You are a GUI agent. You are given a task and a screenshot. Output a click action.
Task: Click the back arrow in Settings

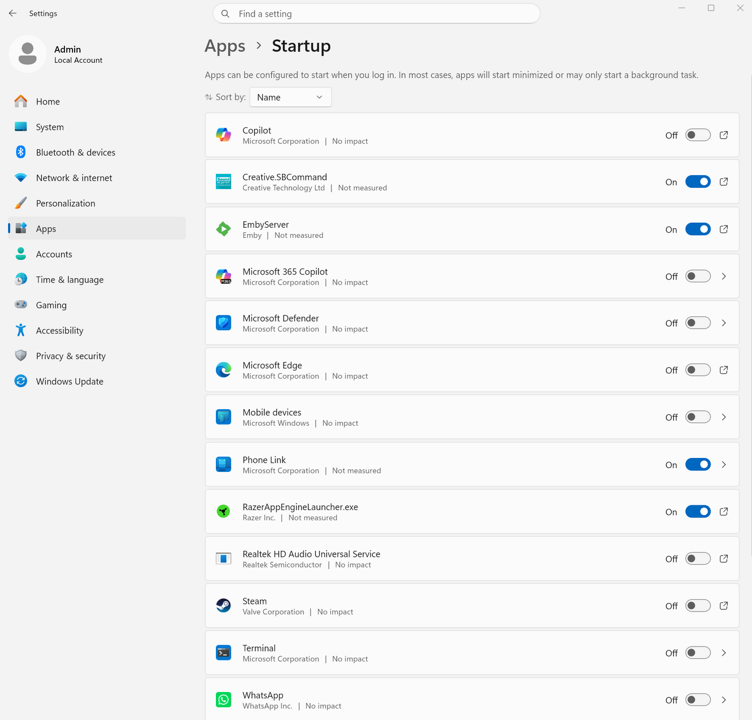click(x=13, y=13)
